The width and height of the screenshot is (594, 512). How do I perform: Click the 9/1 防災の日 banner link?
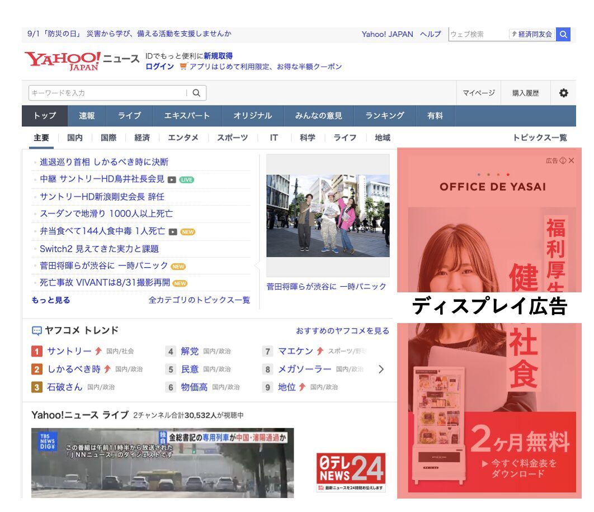pyautogui.click(x=129, y=34)
